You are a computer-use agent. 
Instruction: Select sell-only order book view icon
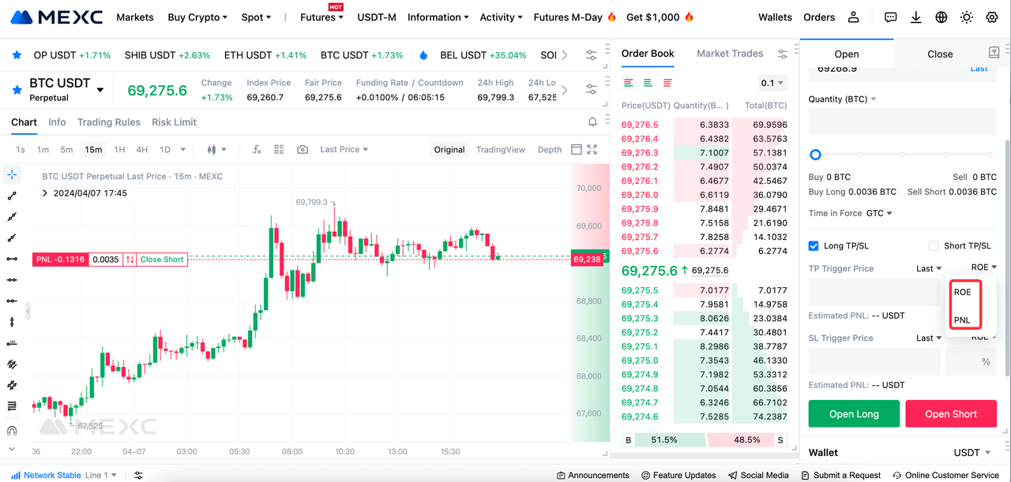[x=667, y=83]
